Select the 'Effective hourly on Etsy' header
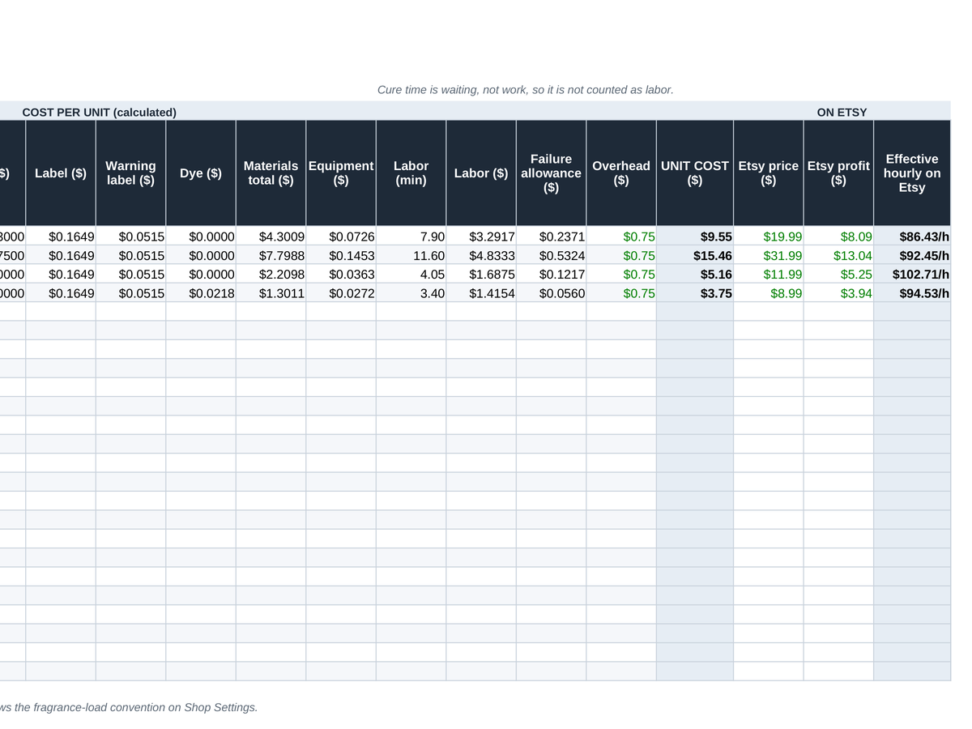 [912, 173]
